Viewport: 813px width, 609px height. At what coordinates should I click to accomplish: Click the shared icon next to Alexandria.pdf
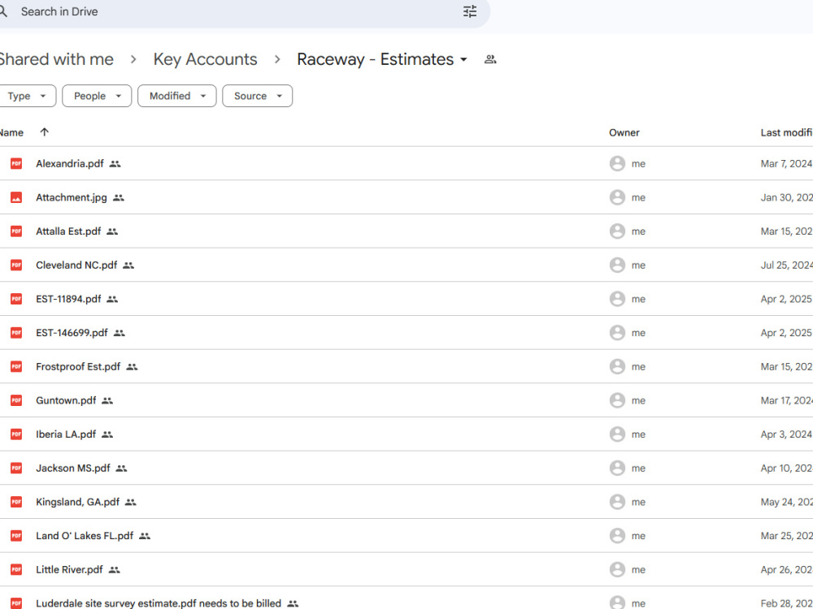(115, 164)
